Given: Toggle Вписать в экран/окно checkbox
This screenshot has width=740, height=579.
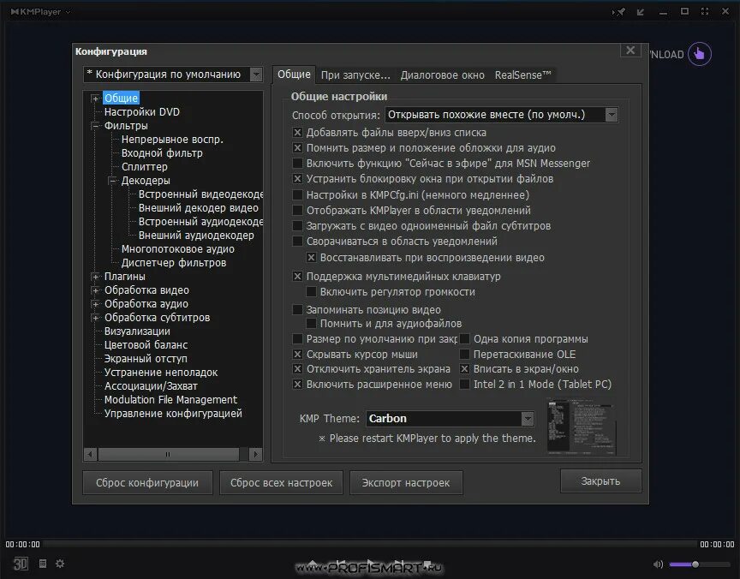Looking at the screenshot, I should 464,369.
